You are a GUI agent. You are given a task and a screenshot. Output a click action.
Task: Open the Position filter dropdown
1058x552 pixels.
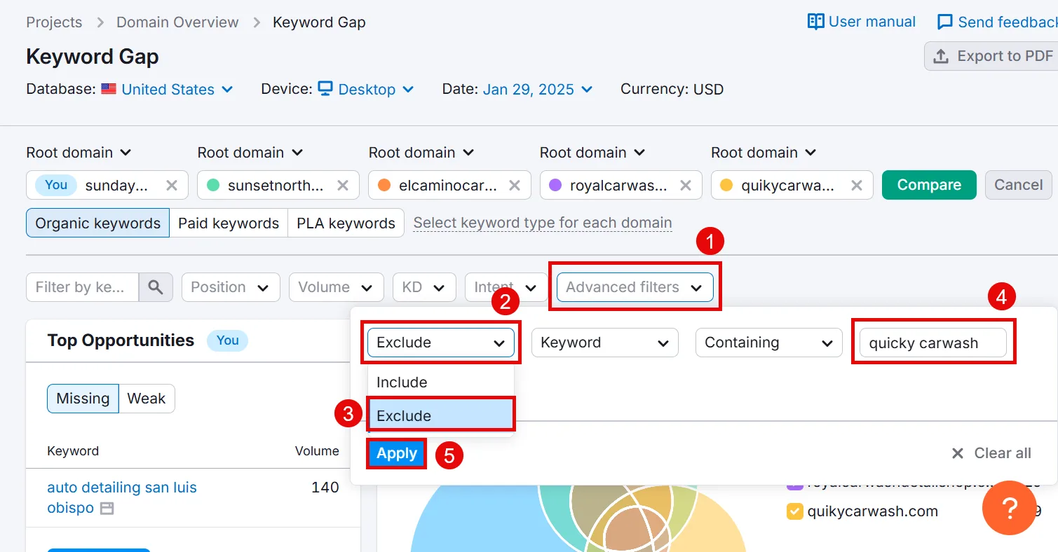[231, 287]
